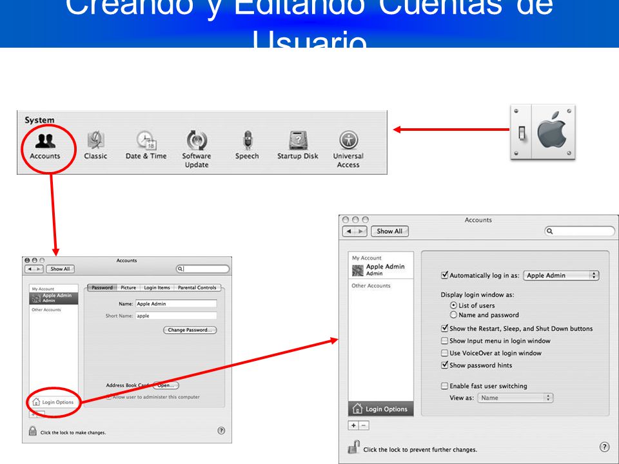The height and width of the screenshot is (464, 619).
Task: Click 'Other Accounts' heading in the large window
Action: (371, 285)
